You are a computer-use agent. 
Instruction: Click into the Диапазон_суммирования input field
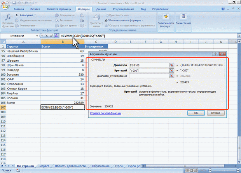149,76
